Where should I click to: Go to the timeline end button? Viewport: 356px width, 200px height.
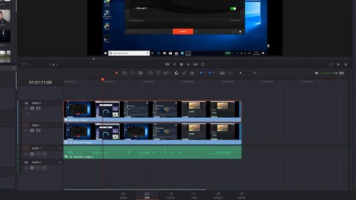pyautogui.click(x=346, y=64)
